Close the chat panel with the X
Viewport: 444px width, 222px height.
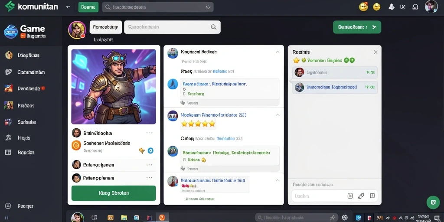coord(375,52)
